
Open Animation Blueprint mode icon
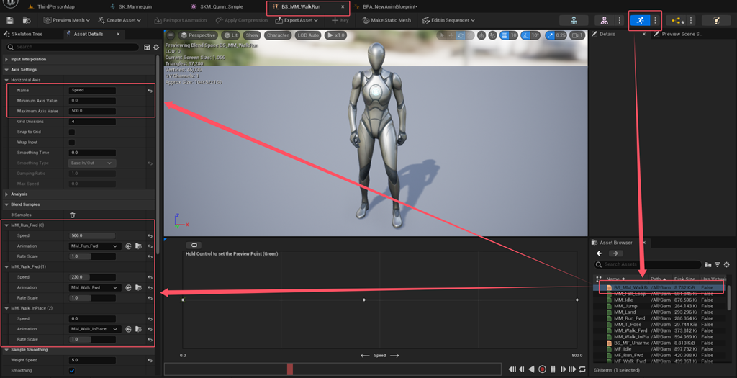(678, 20)
